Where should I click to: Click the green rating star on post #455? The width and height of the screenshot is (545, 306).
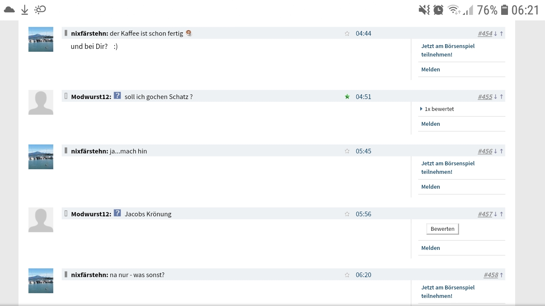click(347, 96)
